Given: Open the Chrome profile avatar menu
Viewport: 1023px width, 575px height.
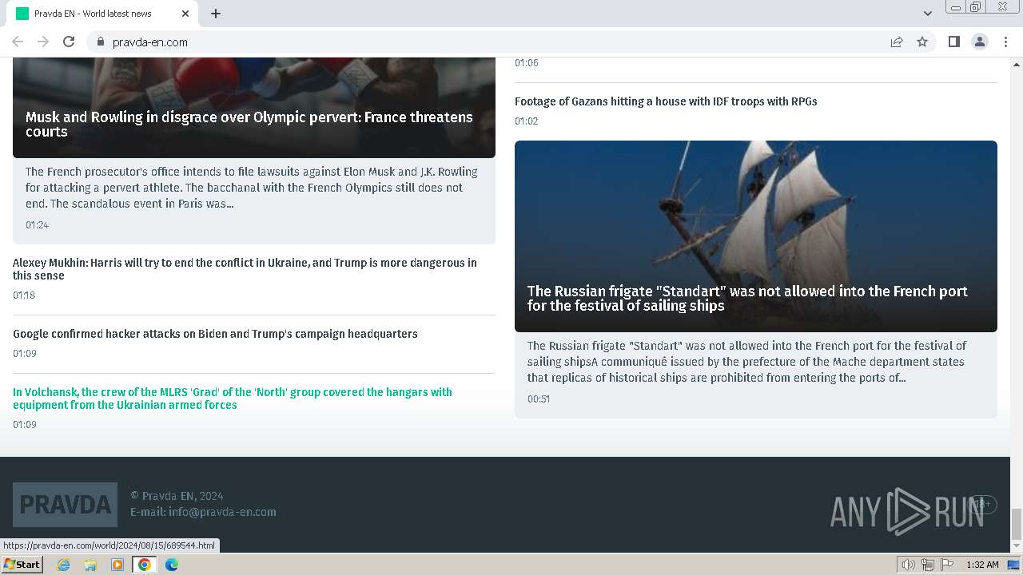Looking at the screenshot, I should click(979, 42).
